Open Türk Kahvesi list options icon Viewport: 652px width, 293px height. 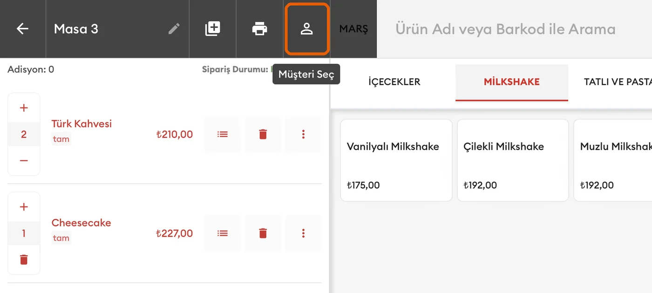[x=223, y=134]
